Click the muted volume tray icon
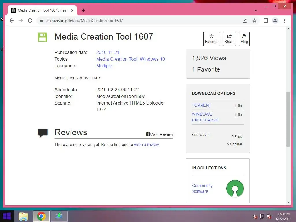This screenshot has height=222, width=296. click(x=255, y=217)
